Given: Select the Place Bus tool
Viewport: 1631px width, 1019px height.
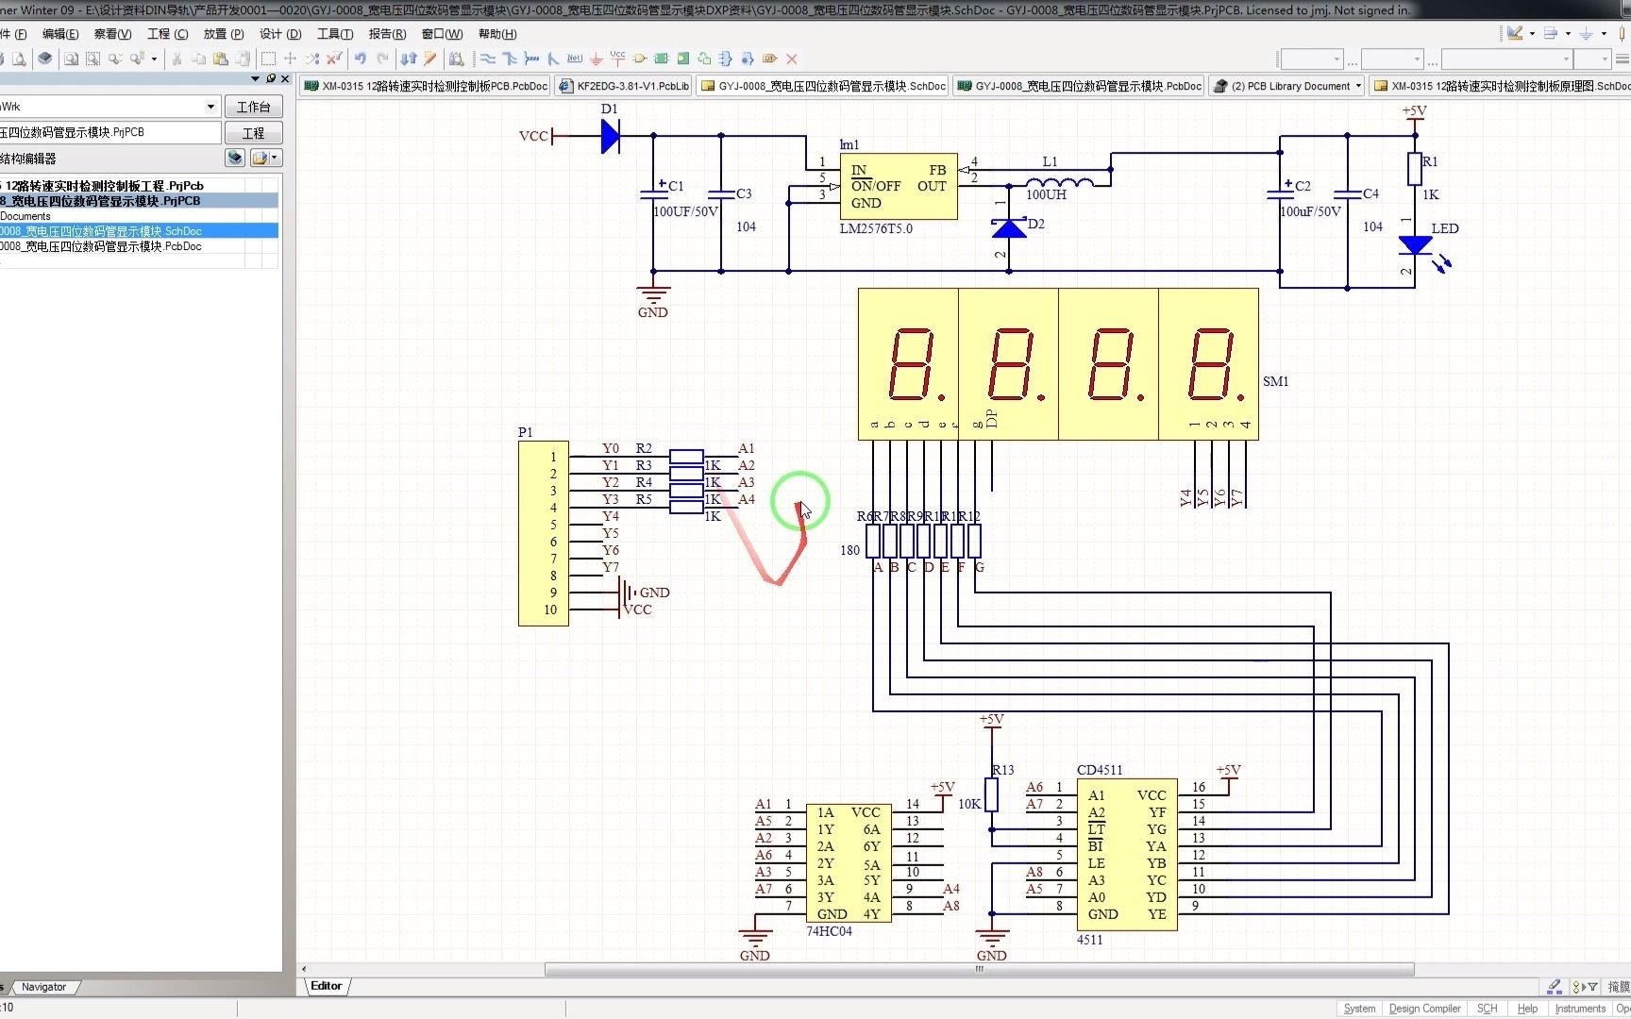Looking at the screenshot, I should 510,58.
